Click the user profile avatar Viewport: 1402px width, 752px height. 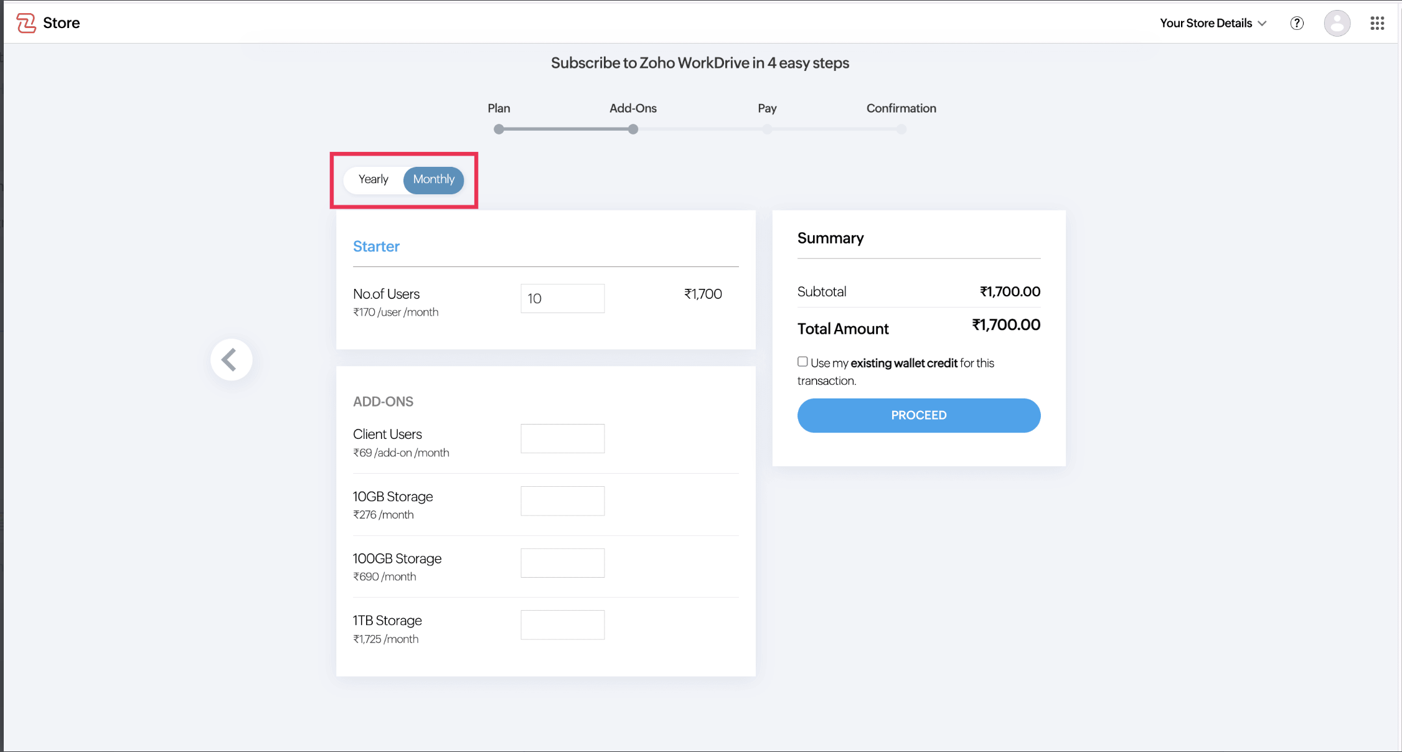[x=1337, y=23]
